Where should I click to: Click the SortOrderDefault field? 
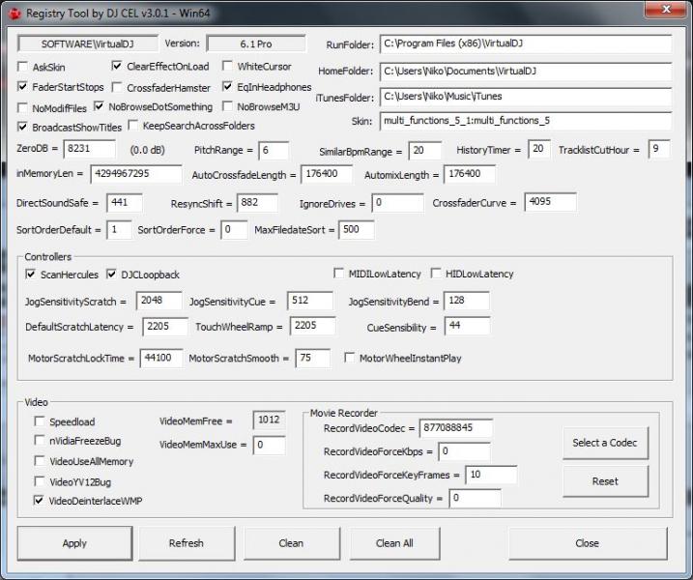click(119, 230)
